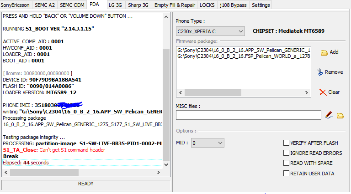This screenshot has height=194, width=351.
Task: Click the HWCONF_AID : 0001 line
Action: pyautogui.click(x=27, y=48)
